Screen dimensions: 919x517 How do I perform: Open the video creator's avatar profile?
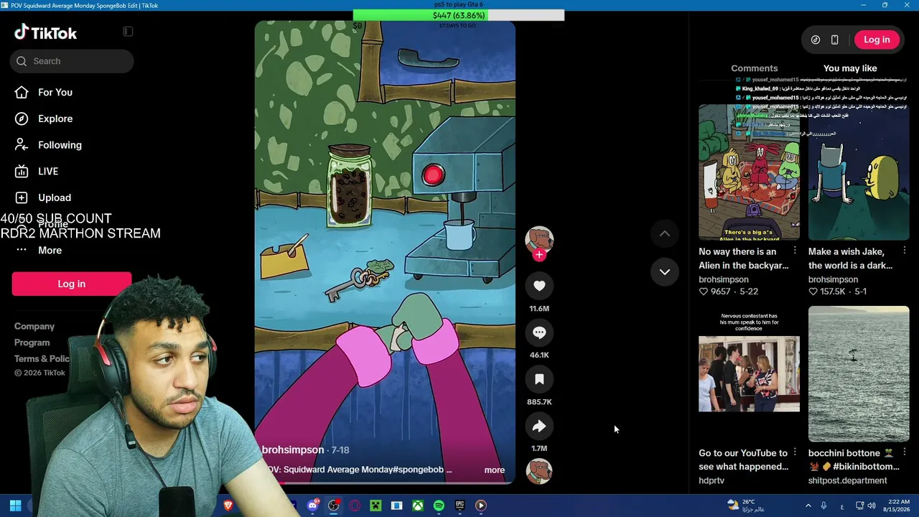539,240
